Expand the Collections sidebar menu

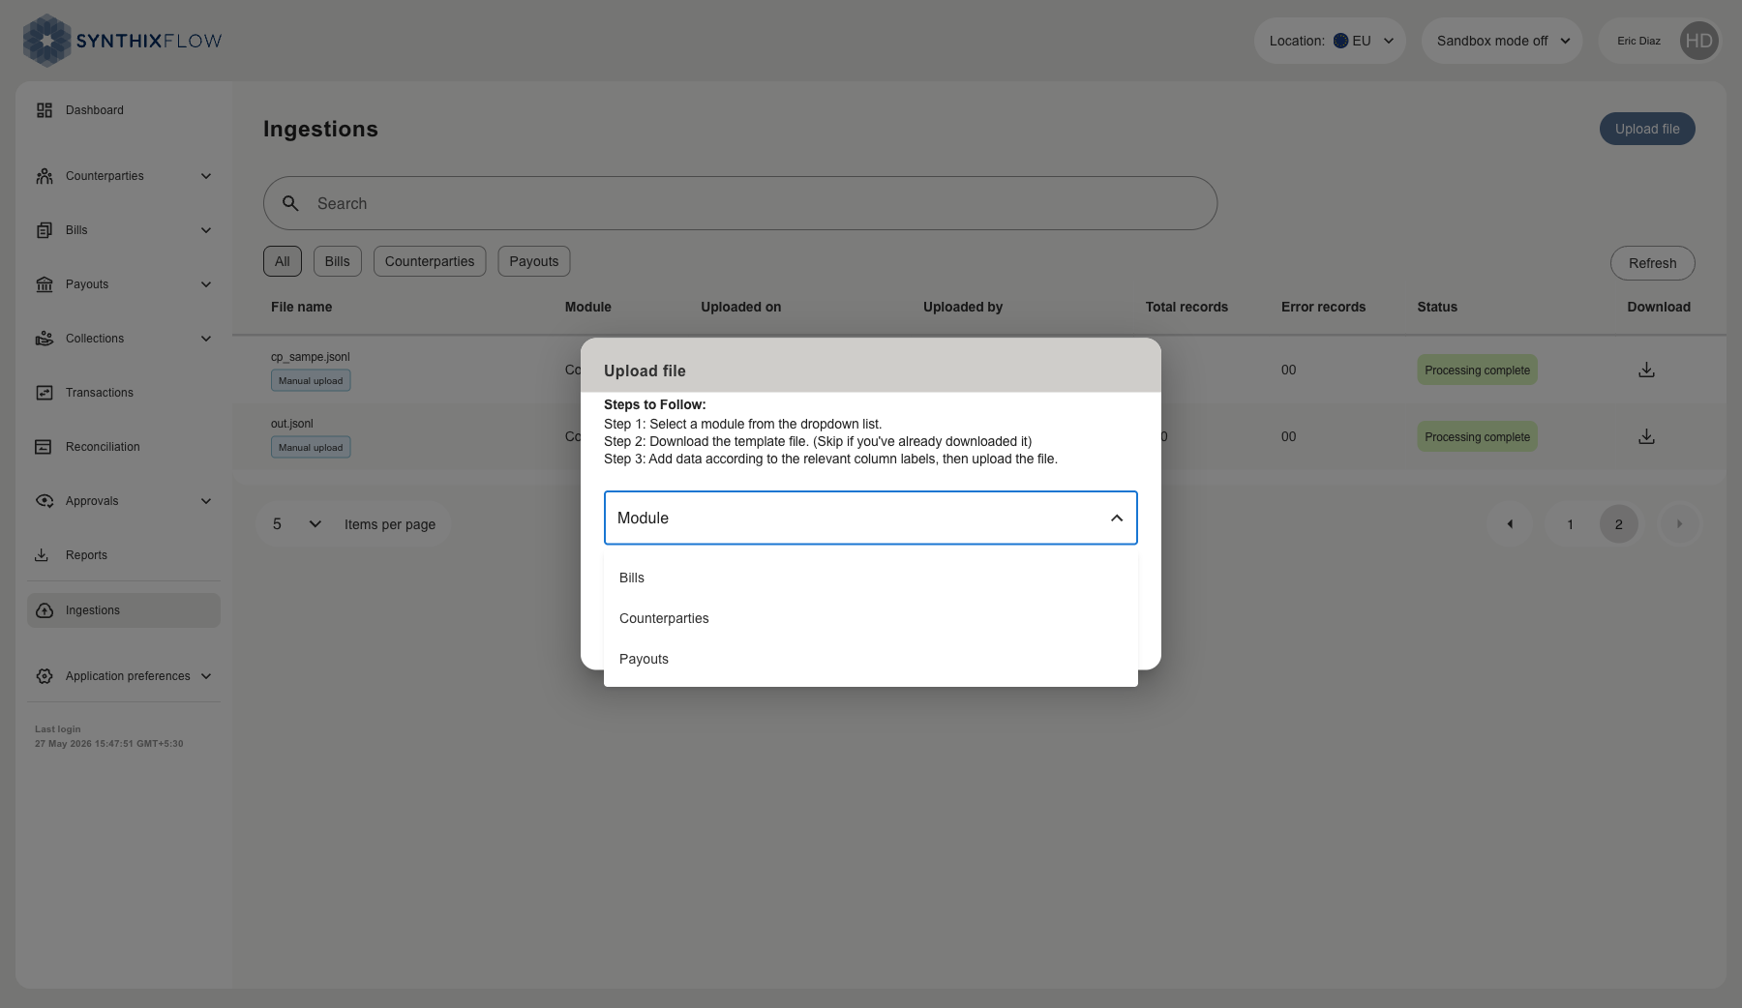tap(206, 339)
